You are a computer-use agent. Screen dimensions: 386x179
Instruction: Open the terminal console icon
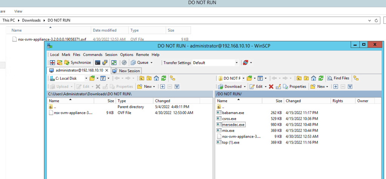tap(98, 63)
